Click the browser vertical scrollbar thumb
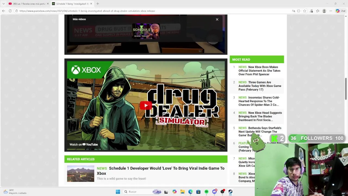 click(346, 89)
